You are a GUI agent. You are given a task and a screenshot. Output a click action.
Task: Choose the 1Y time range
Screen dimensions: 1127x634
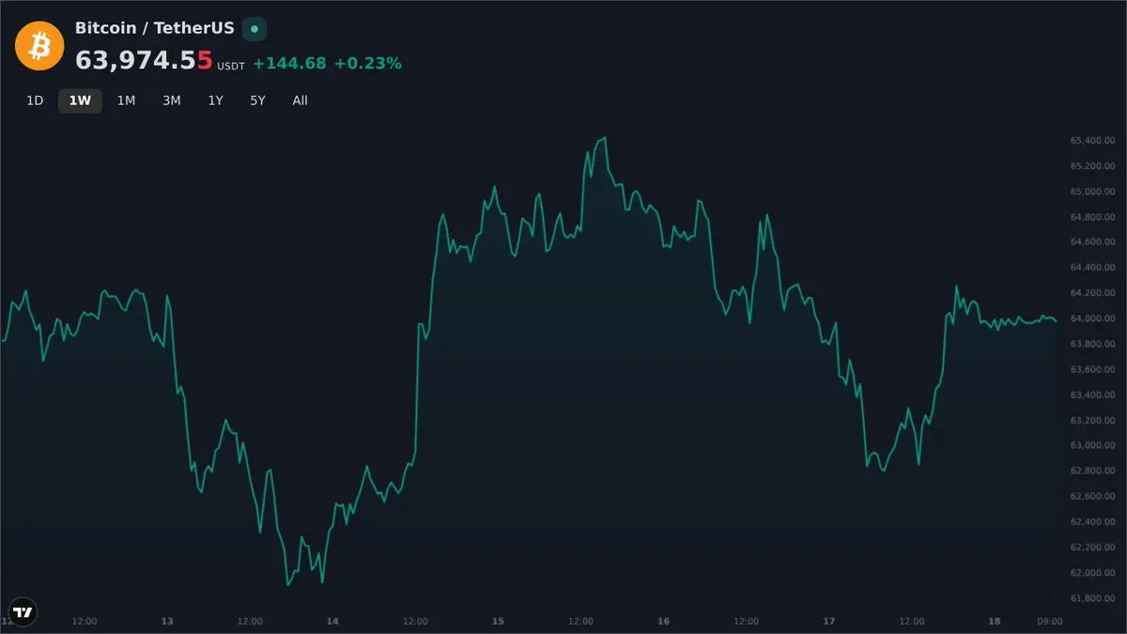[x=215, y=101]
